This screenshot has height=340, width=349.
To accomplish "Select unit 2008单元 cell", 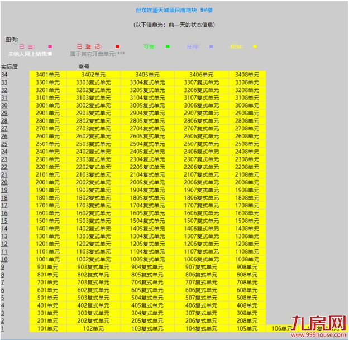I will click(247, 182).
